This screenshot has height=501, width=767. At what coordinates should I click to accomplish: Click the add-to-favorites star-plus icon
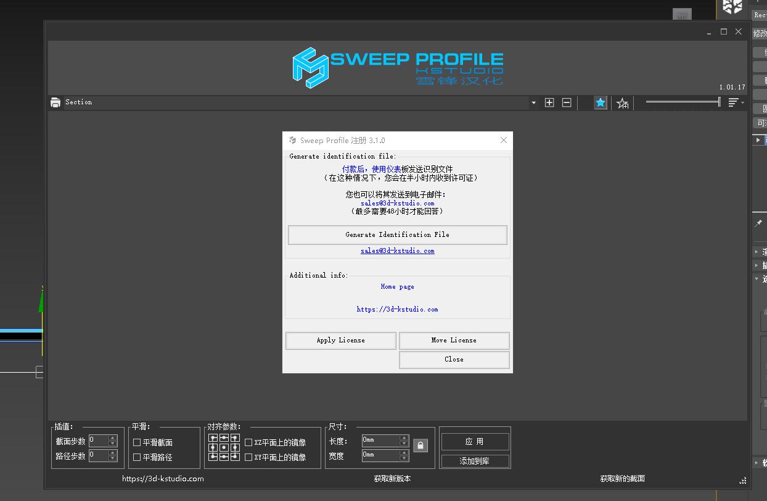coord(623,103)
